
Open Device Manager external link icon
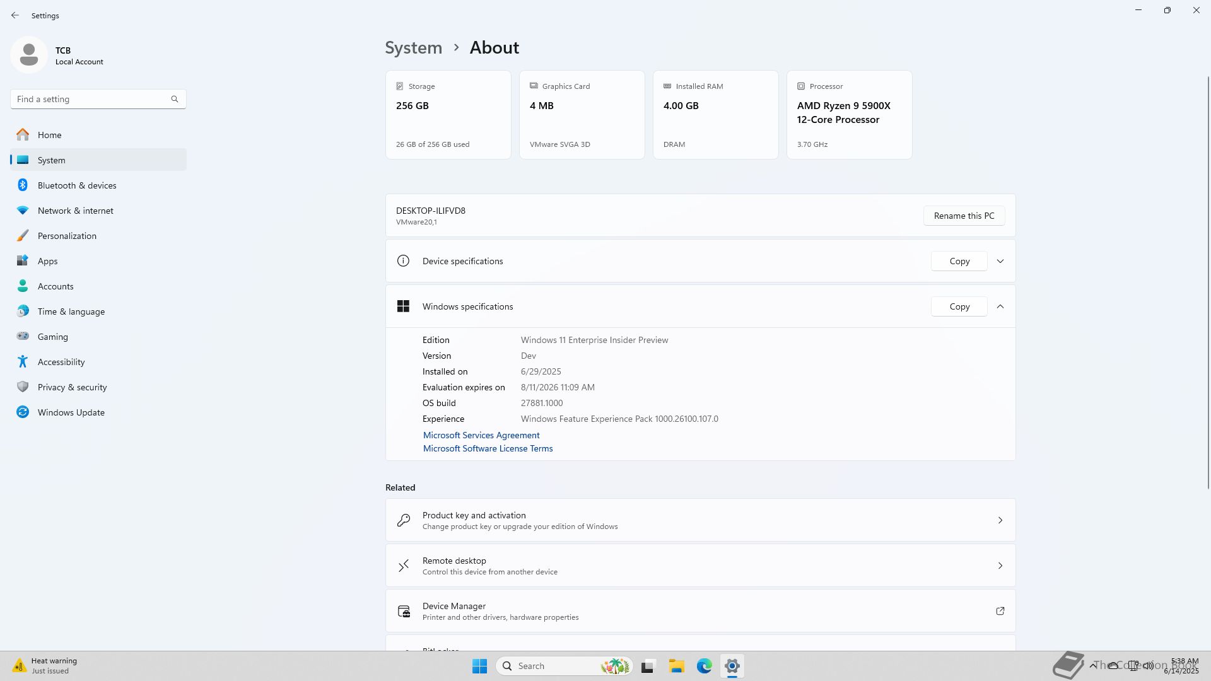tap(1000, 611)
